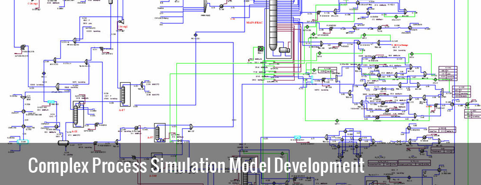The image size is (481, 185).
Task: Click the red MAIN-FRAC label
Action: tap(254, 22)
